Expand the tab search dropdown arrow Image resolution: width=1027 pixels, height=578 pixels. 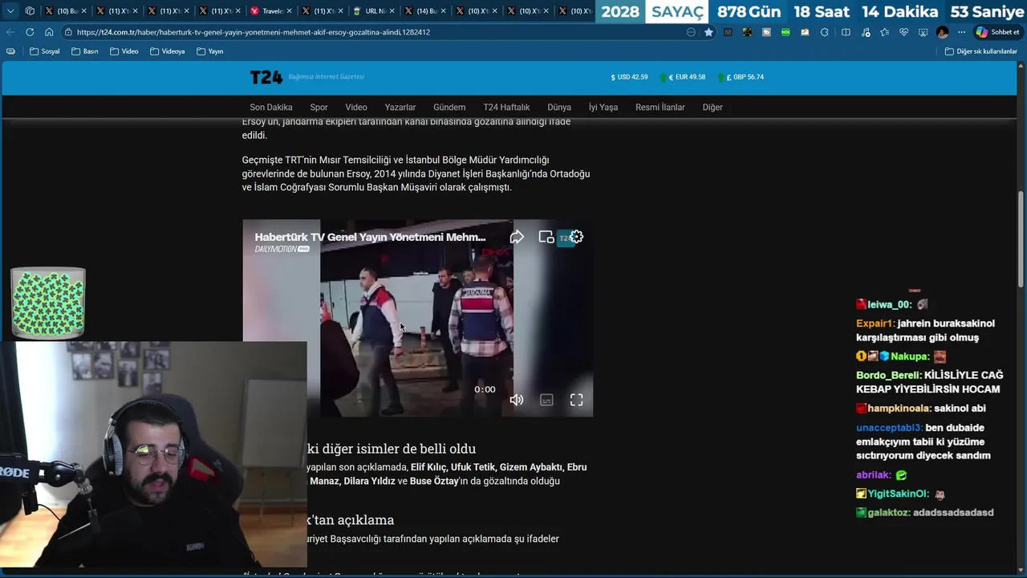point(10,11)
